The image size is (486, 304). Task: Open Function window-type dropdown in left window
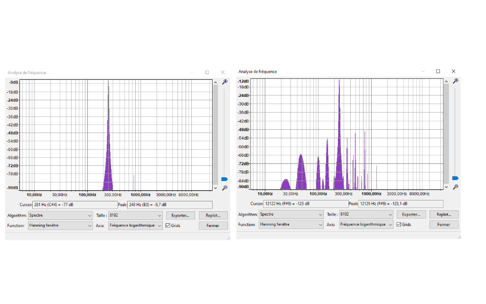click(x=60, y=226)
